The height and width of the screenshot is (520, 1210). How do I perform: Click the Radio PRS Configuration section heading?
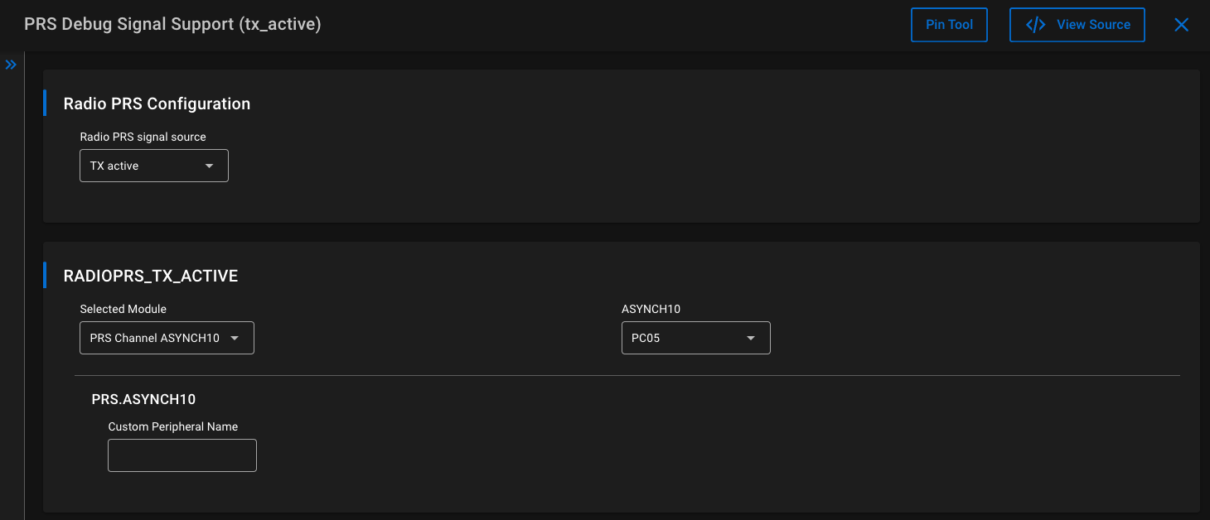click(157, 104)
